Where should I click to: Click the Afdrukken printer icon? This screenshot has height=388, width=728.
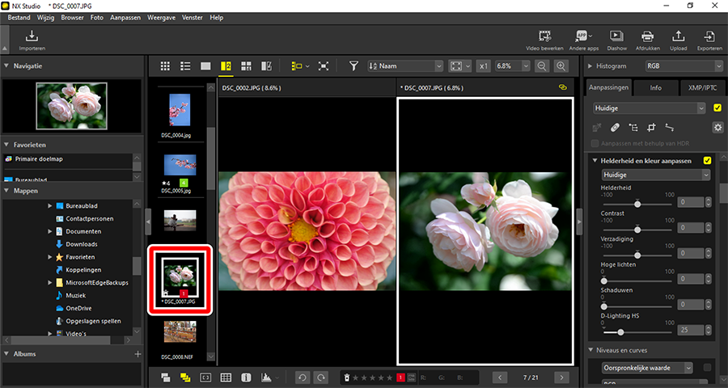(648, 36)
